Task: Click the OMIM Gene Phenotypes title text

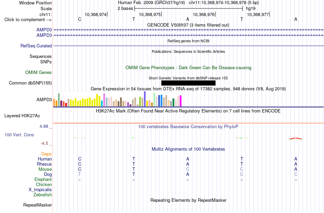Action: click(188, 68)
